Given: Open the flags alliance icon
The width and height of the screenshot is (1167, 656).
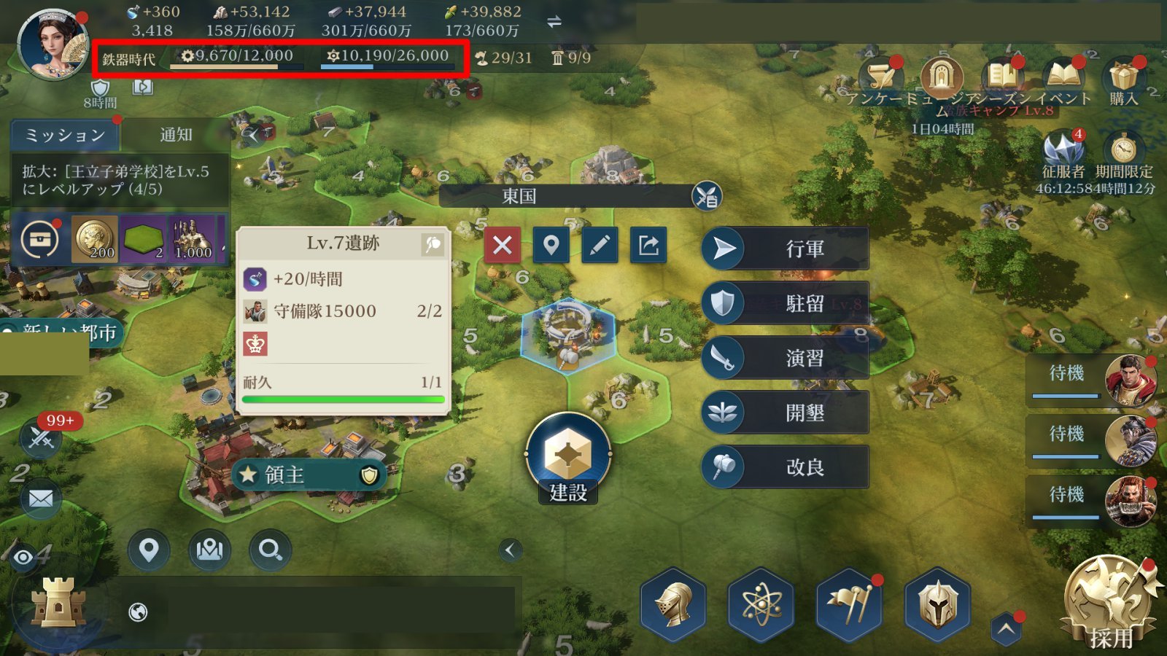Looking at the screenshot, I should [x=849, y=605].
